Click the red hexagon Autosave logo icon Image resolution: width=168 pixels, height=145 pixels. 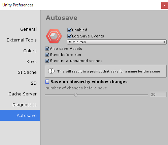click(54, 36)
